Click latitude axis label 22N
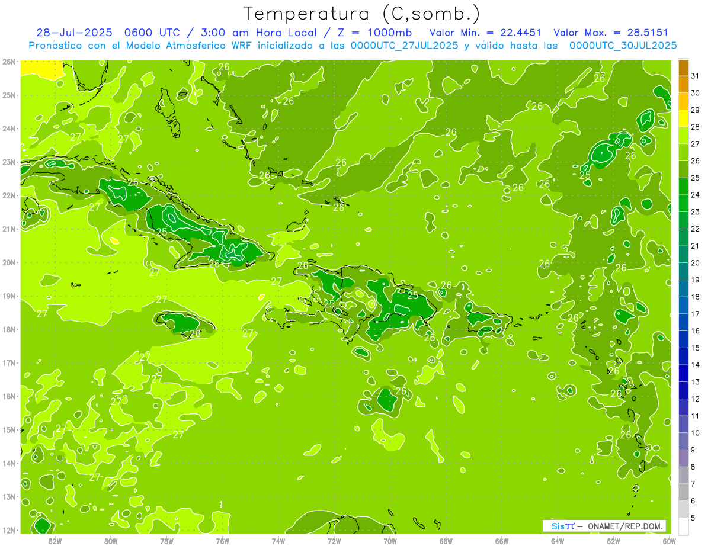Viewport: 711px width, 549px height. pyautogui.click(x=9, y=195)
